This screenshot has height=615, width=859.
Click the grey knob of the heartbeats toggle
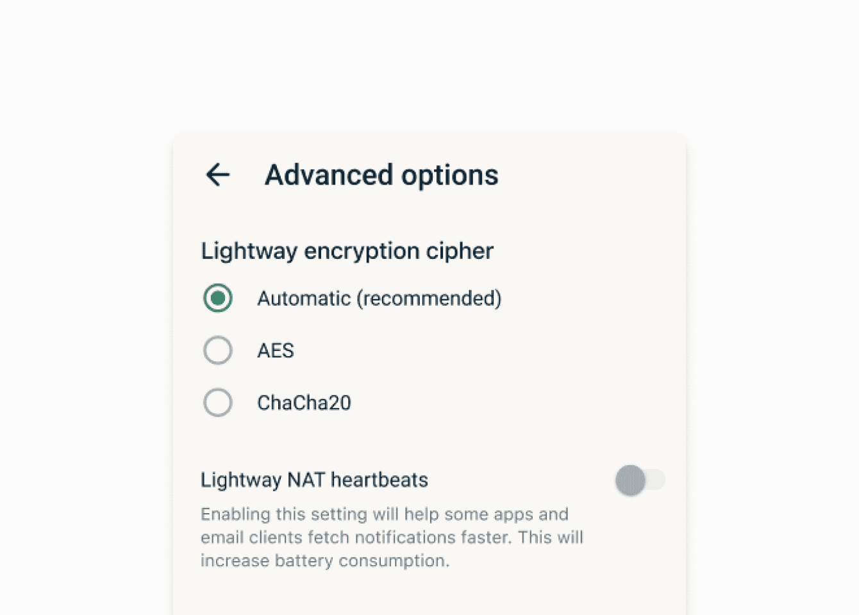click(x=630, y=480)
